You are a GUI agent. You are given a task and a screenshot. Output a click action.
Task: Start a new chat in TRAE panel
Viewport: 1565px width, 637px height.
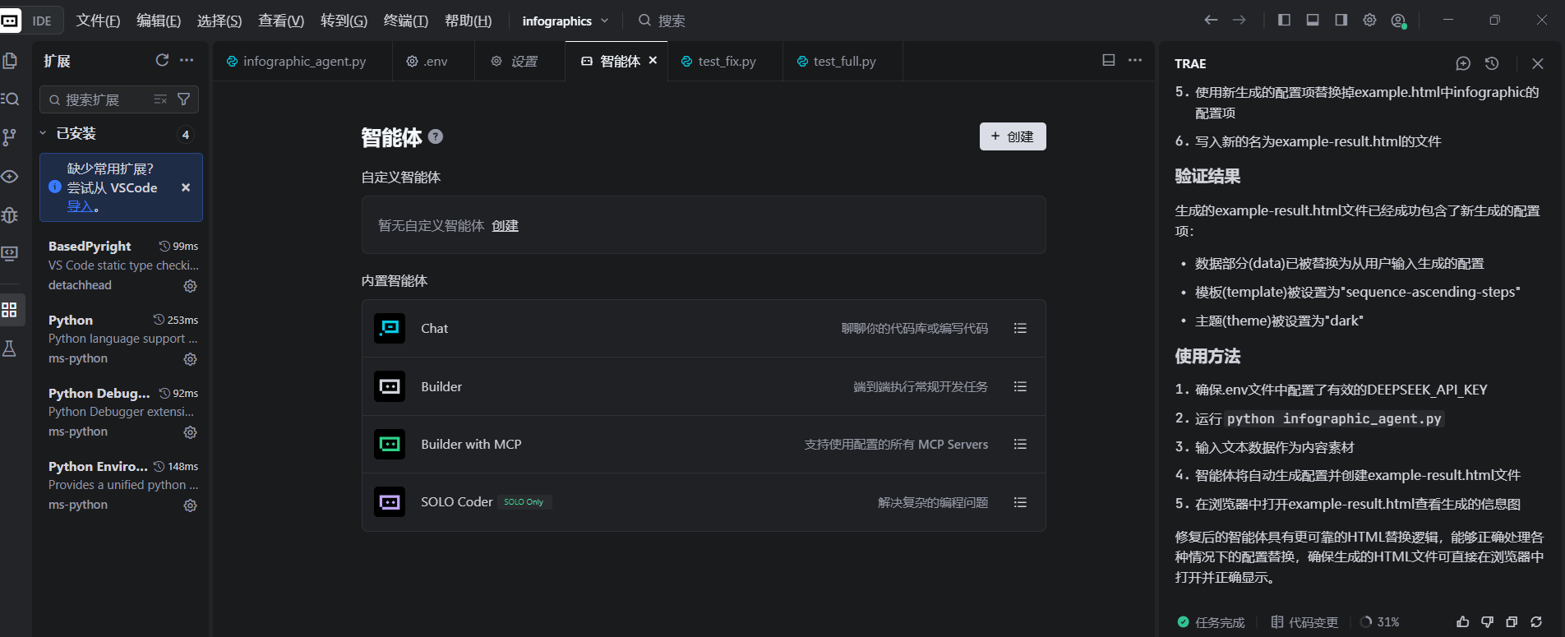(1463, 63)
